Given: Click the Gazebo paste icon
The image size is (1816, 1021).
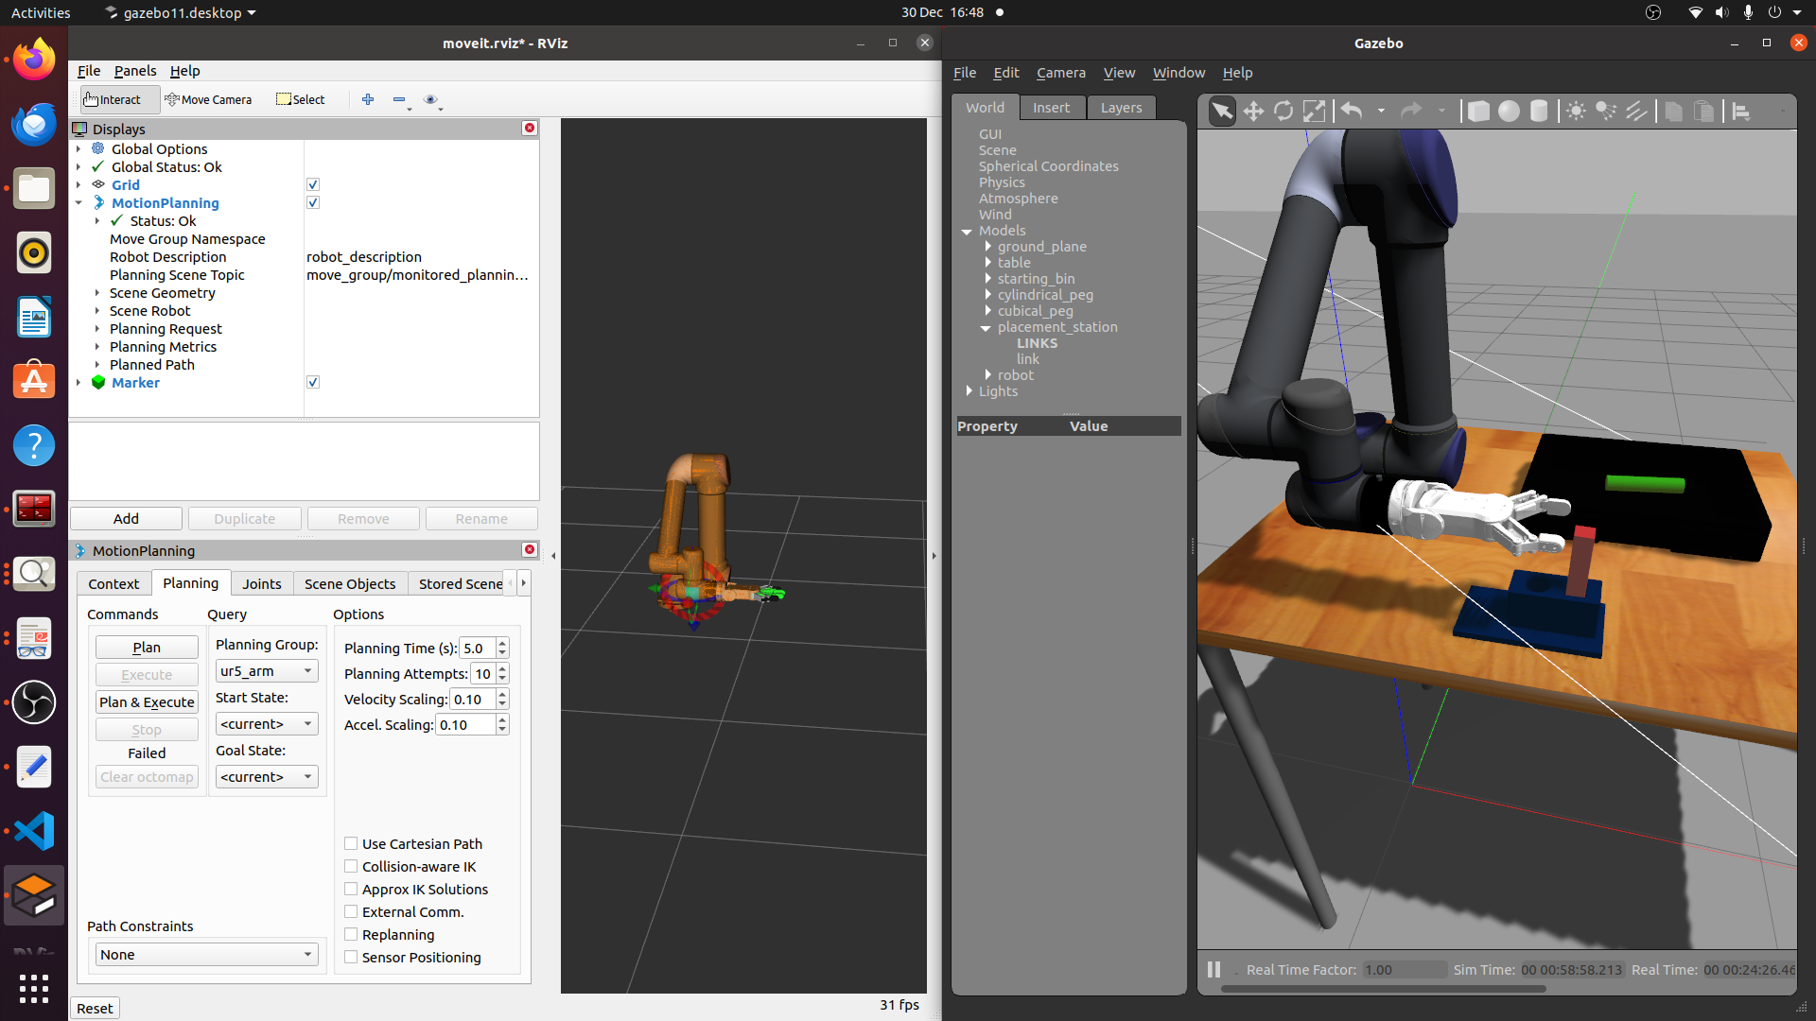Looking at the screenshot, I should point(1703,112).
